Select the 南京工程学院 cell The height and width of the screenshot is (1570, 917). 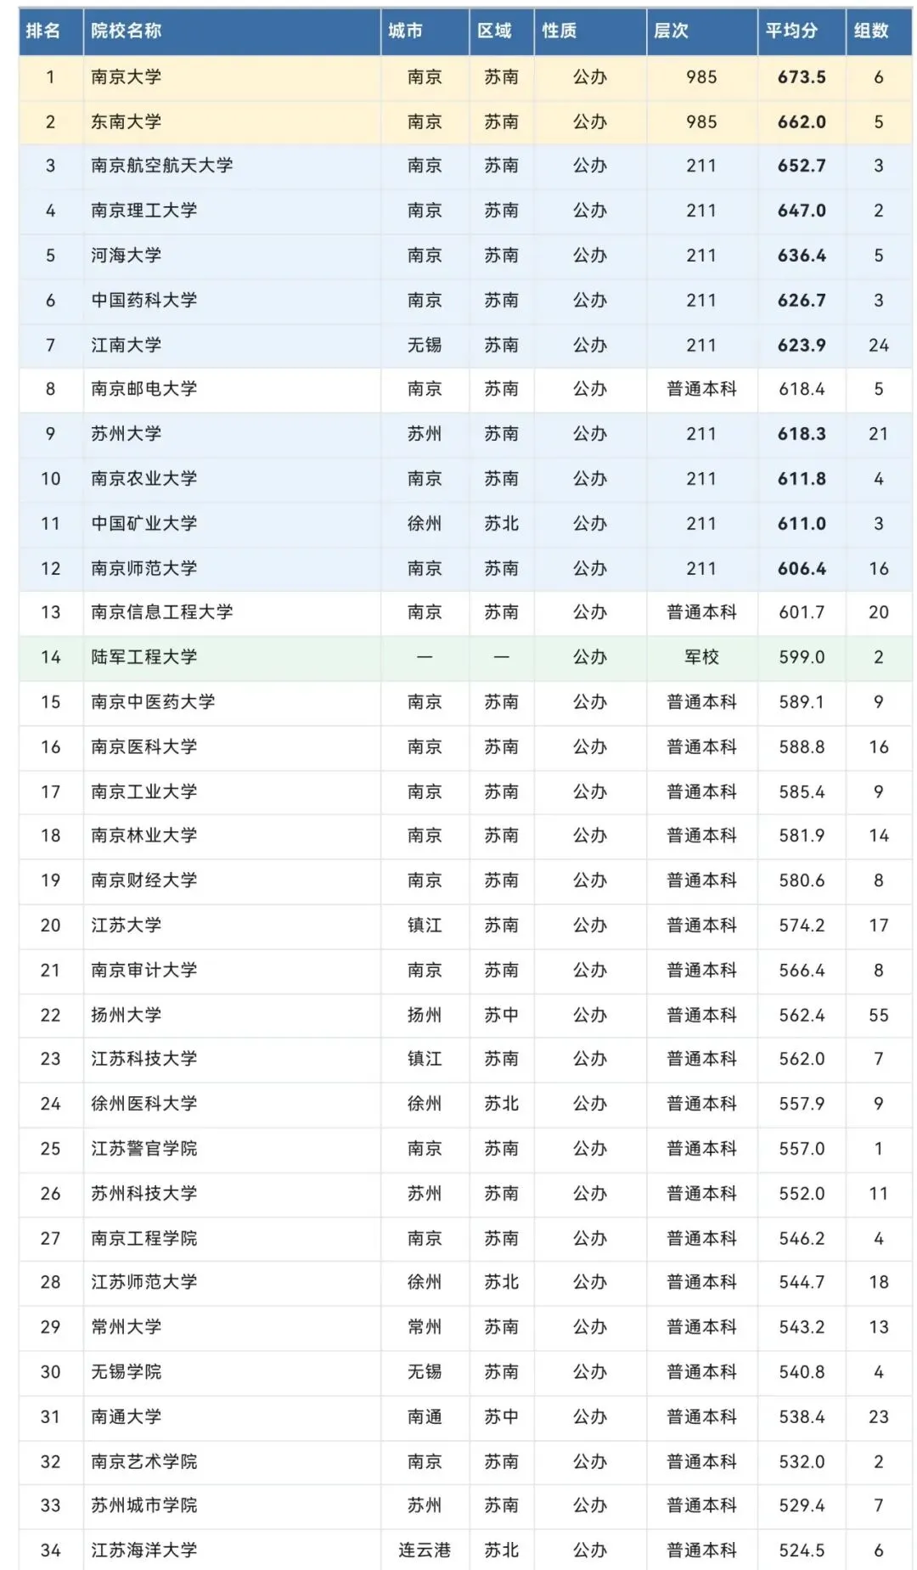point(232,1240)
